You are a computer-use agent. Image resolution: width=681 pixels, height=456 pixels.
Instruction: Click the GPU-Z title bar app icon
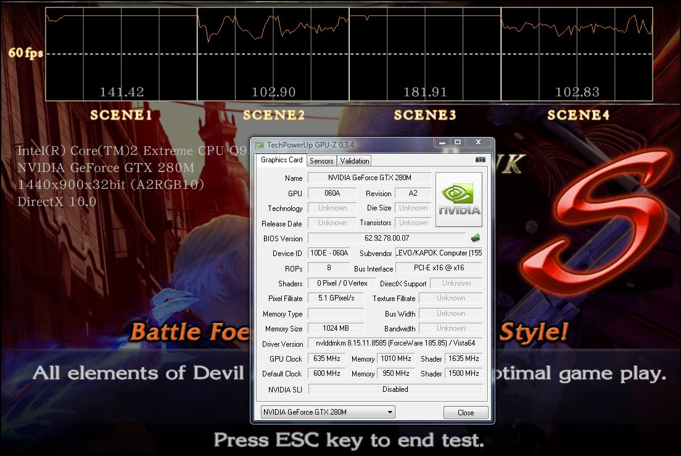(260, 144)
